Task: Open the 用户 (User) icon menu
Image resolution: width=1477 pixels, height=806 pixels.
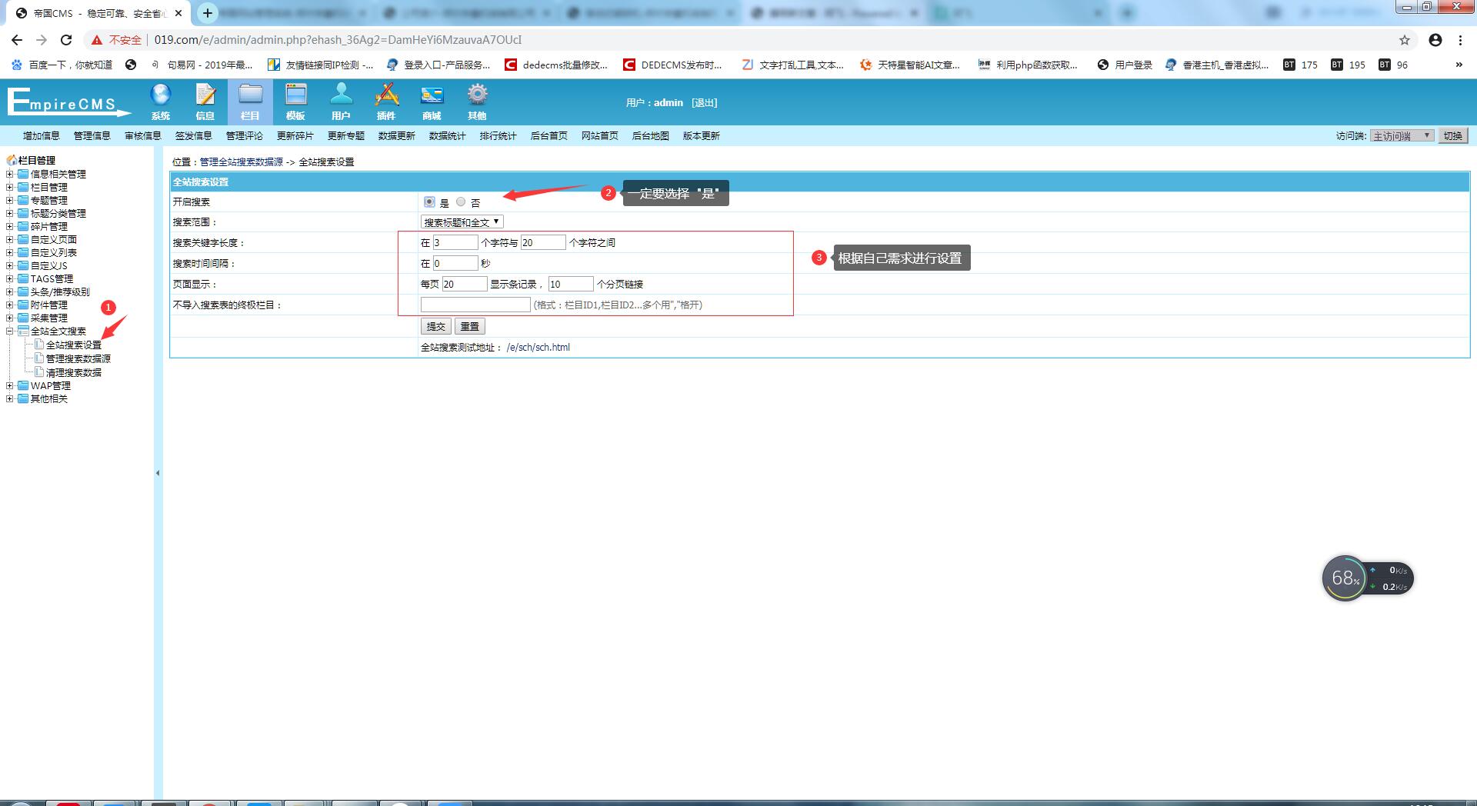Action: click(341, 102)
